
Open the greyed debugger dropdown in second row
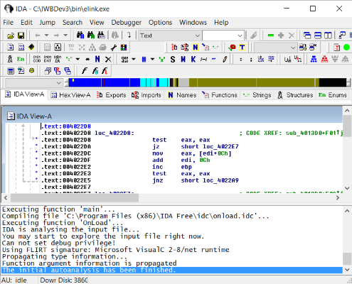point(293,48)
